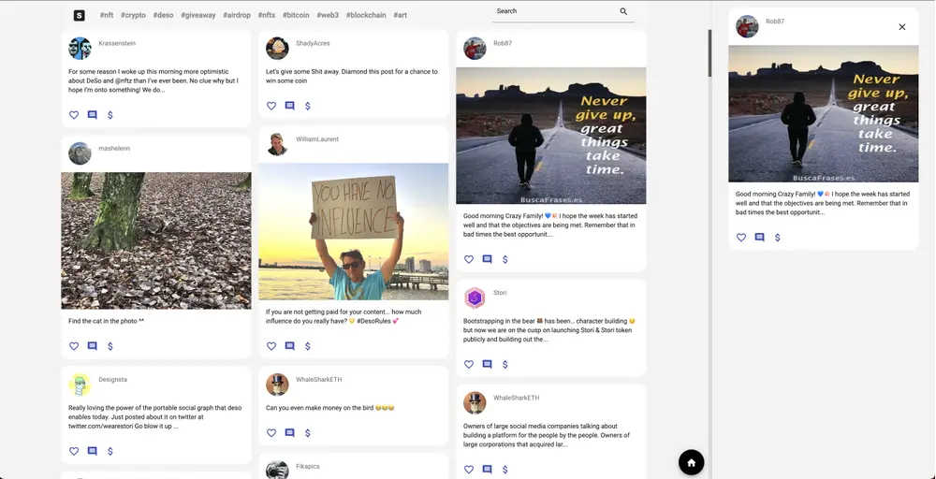The height and width of the screenshot is (479, 936).
Task: Click the WilliamLaurent username
Action: [x=317, y=139]
